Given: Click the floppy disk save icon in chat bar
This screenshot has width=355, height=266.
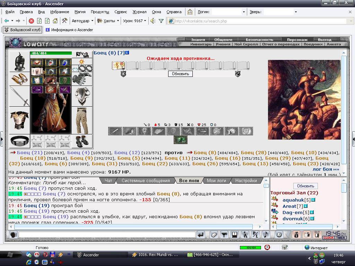Looking at the screenshot, I should point(235,235).
